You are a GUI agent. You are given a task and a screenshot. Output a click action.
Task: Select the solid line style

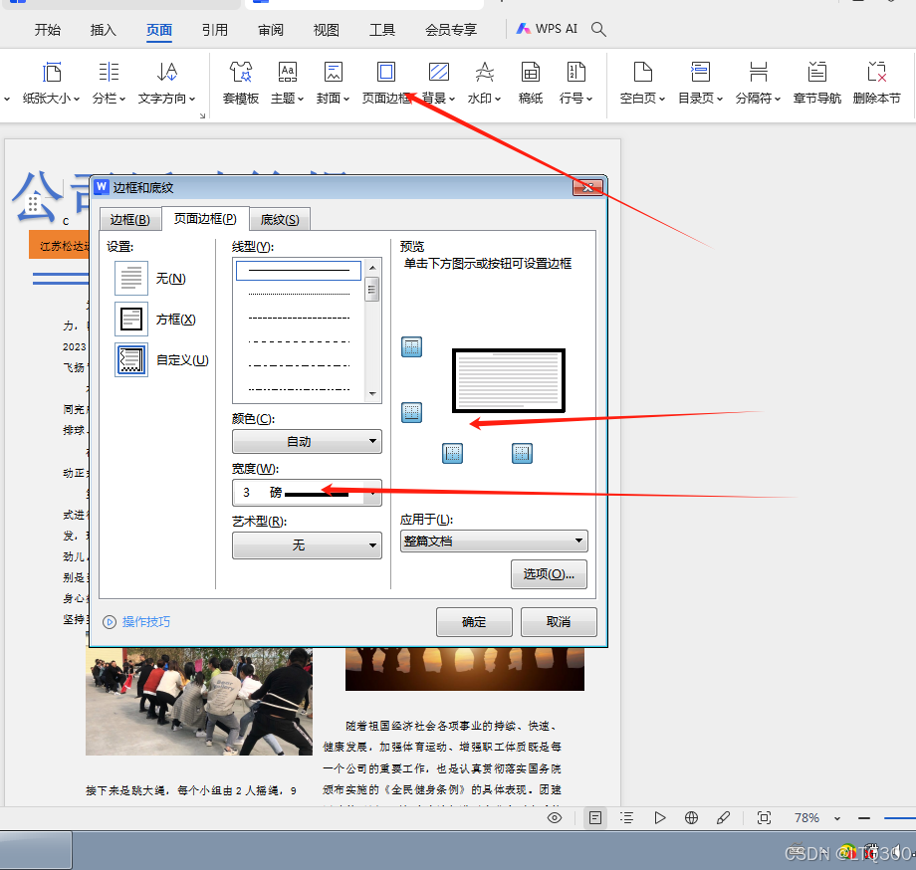(299, 271)
